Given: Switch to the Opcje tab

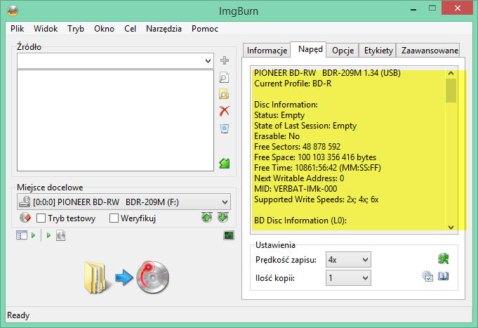Looking at the screenshot, I should click(343, 51).
